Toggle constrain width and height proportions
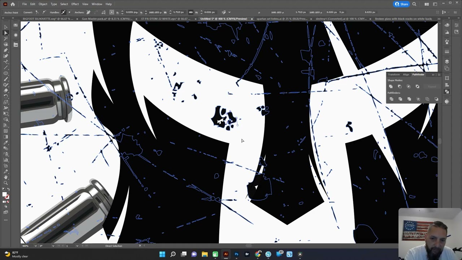The height and width of the screenshot is (260, 462). [191, 12]
